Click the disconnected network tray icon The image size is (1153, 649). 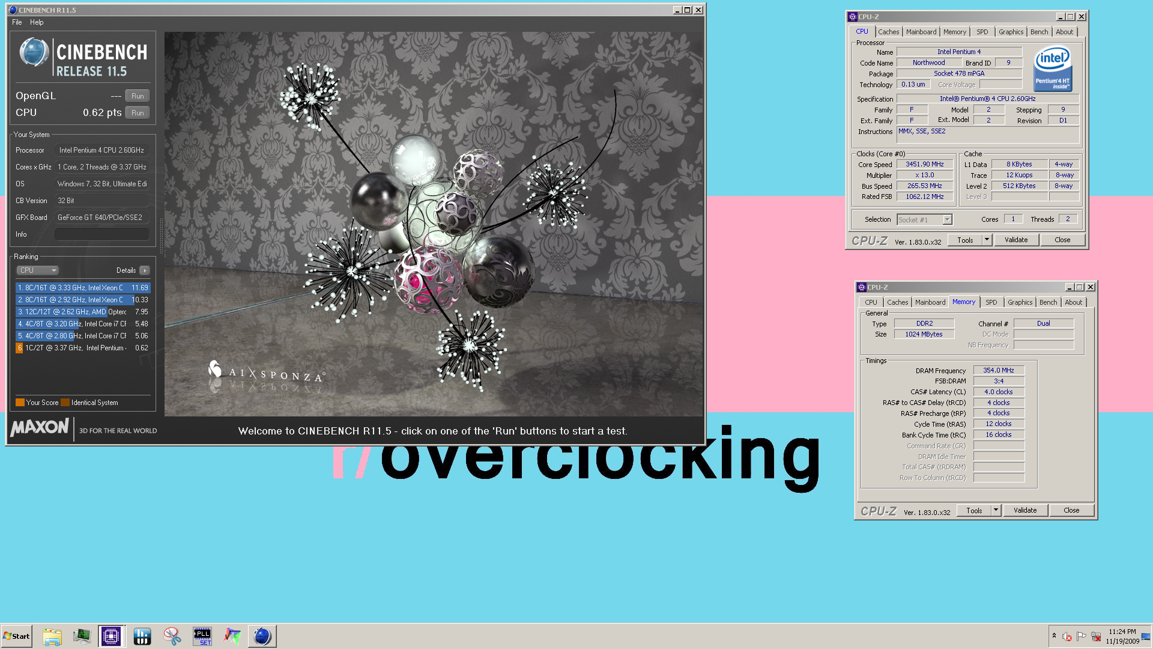click(1096, 636)
